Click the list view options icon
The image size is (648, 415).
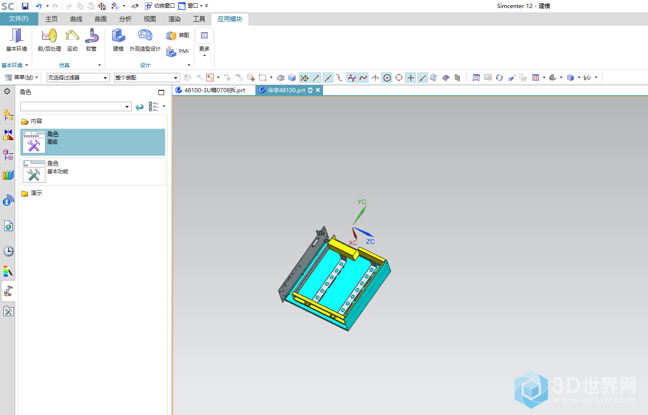154,107
